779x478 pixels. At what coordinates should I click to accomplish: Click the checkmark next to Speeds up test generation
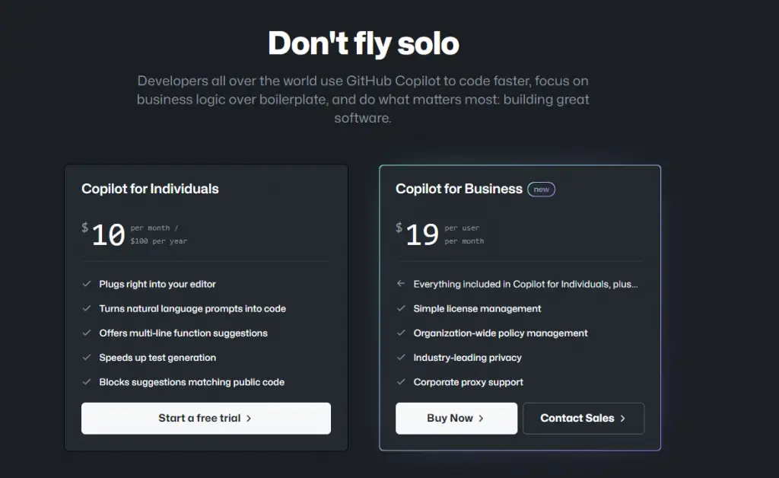(87, 357)
